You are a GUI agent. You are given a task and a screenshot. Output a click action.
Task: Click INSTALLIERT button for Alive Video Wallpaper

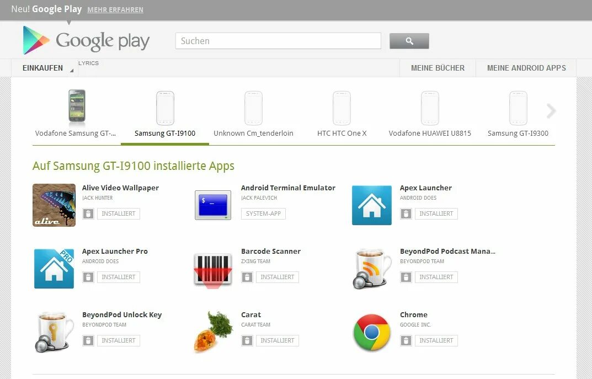coord(119,213)
